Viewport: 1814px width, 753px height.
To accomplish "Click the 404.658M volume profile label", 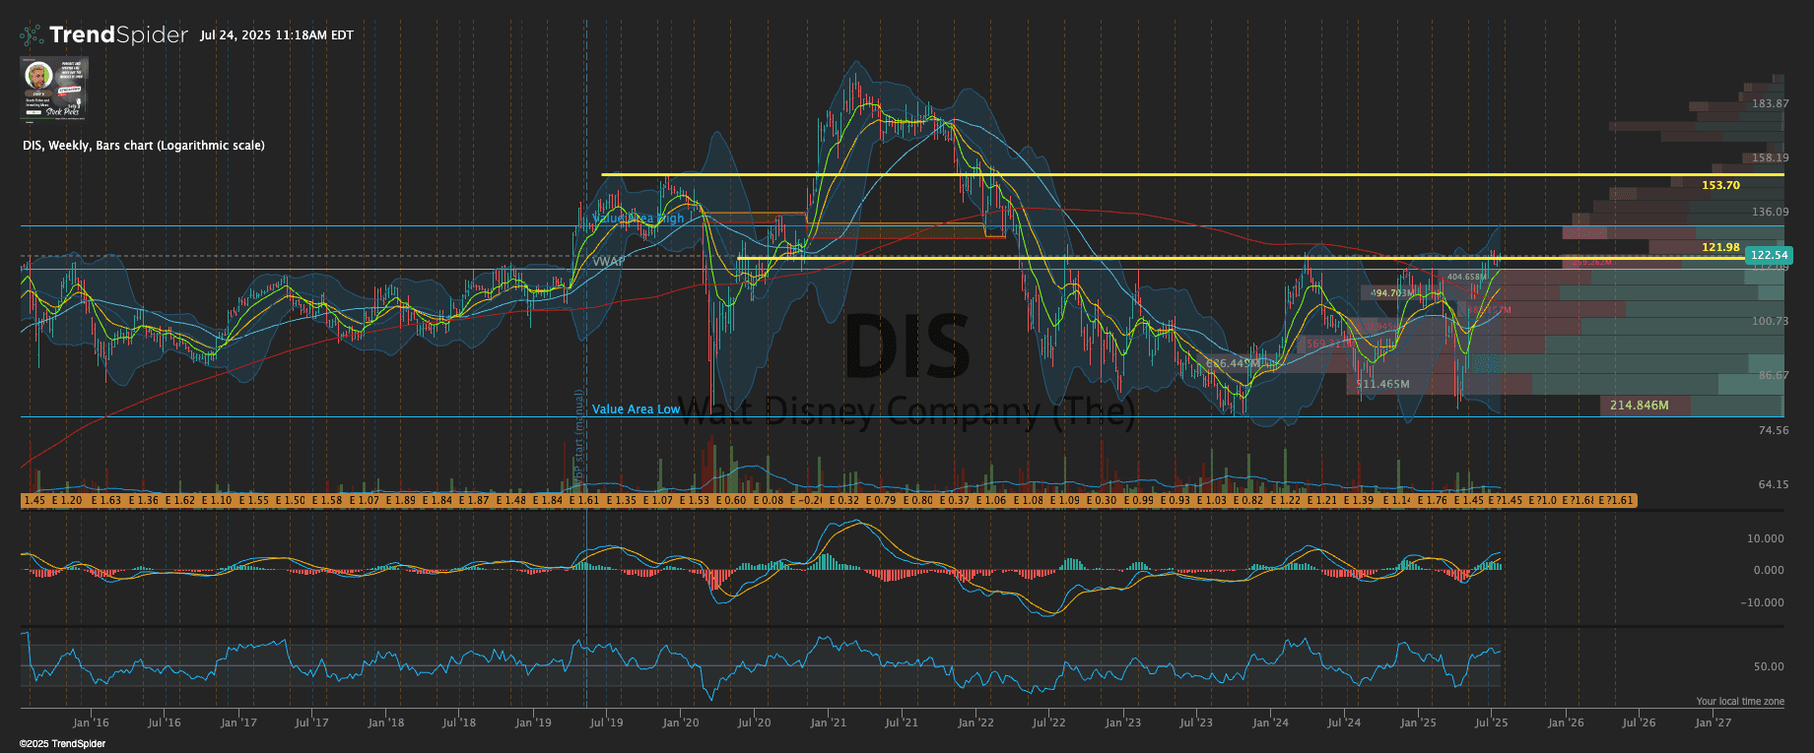I will (x=1467, y=278).
